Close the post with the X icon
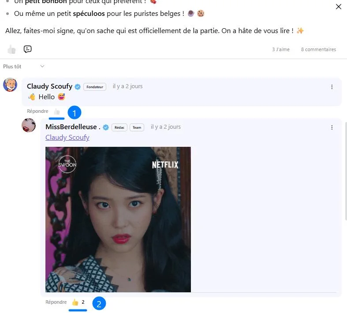The height and width of the screenshot is (313, 347). coord(338,7)
